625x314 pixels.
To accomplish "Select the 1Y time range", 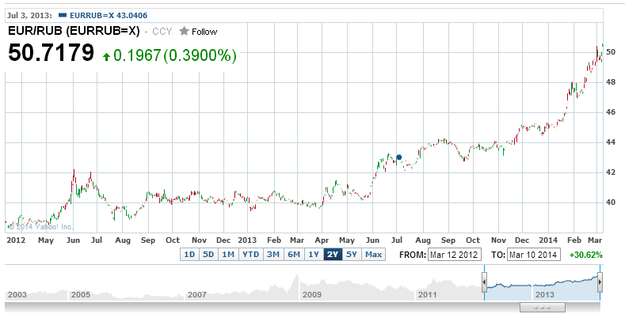I will [x=314, y=255].
